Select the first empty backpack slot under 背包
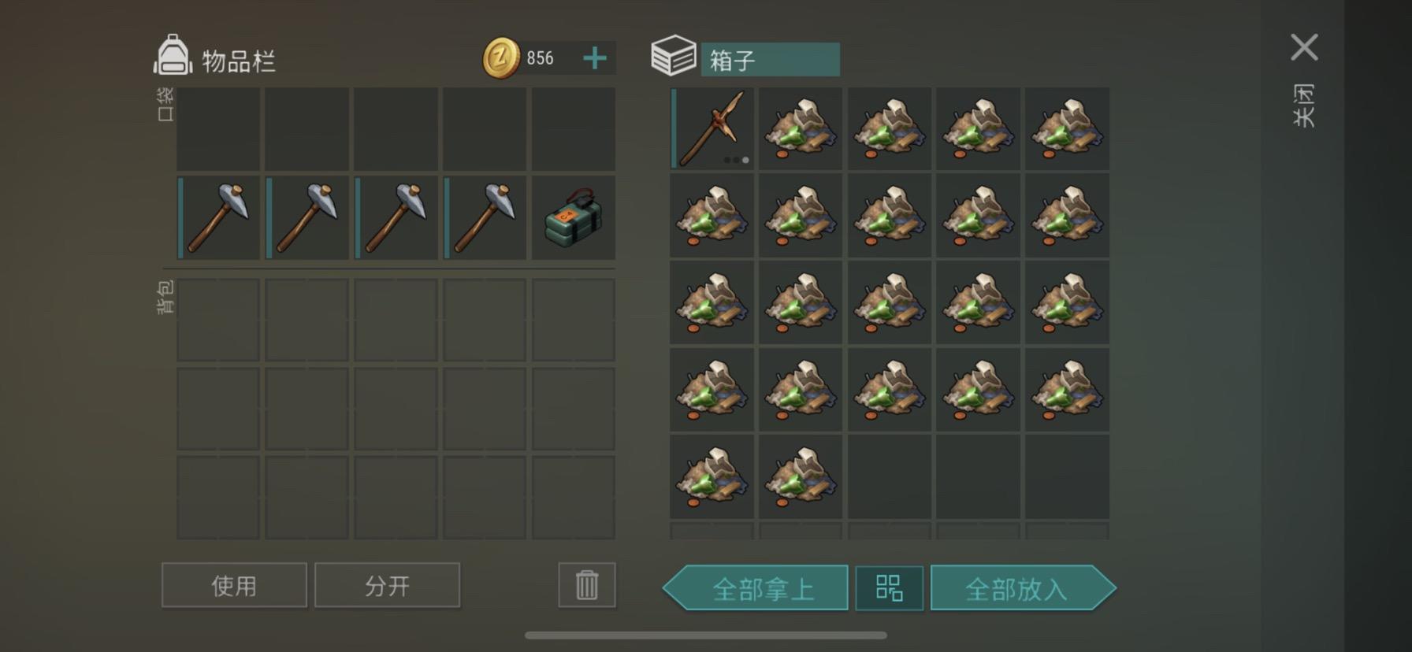The width and height of the screenshot is (1412, 652). tap(218, 320)
